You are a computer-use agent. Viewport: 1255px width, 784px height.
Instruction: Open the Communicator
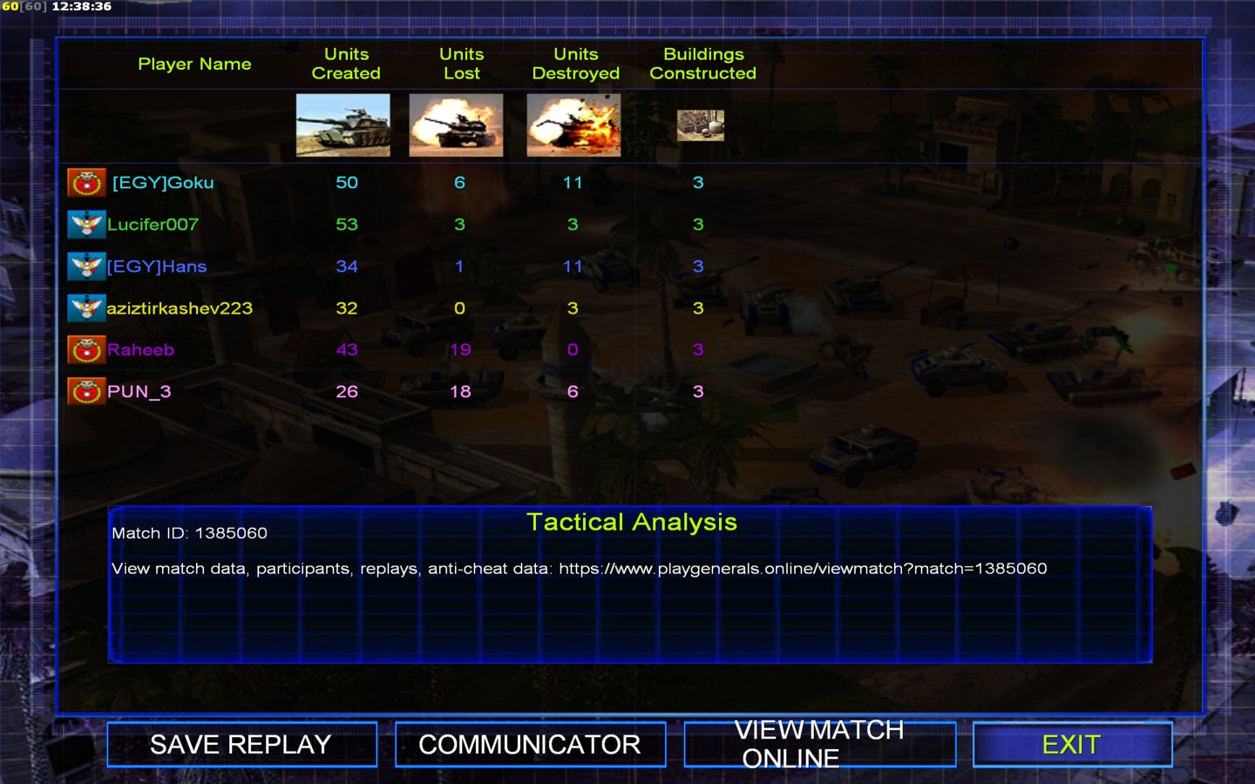coord(530,745)
